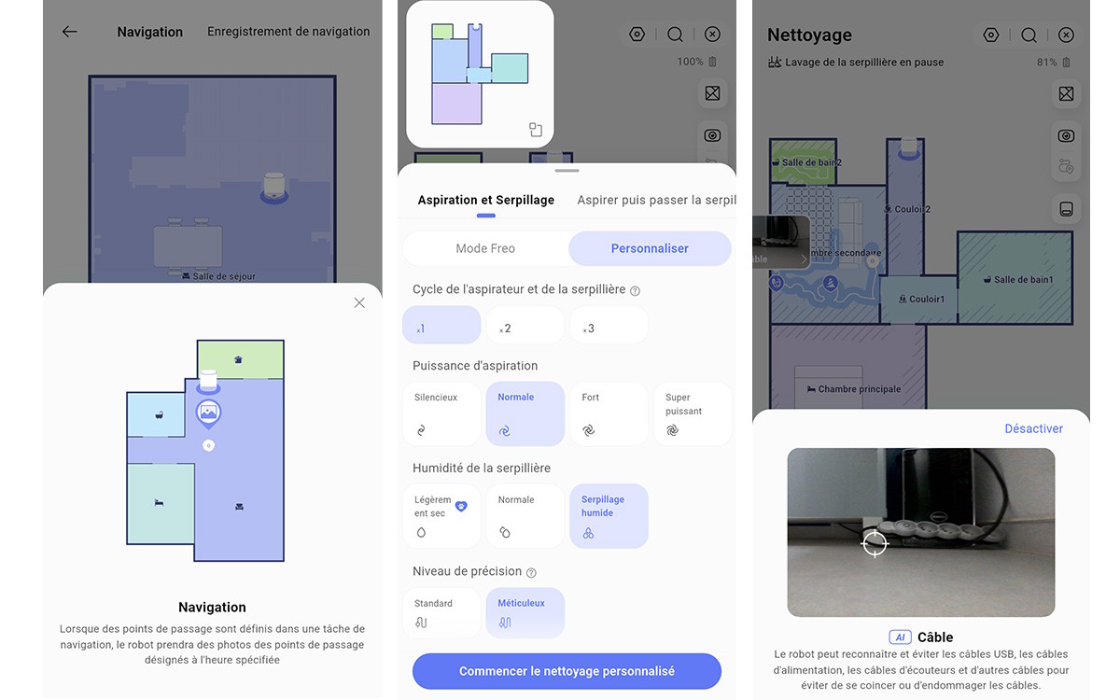The image size is (1120, 700).
Task: Tap the robot dock icon in Salle de séjour map
Action: (273, 187)
